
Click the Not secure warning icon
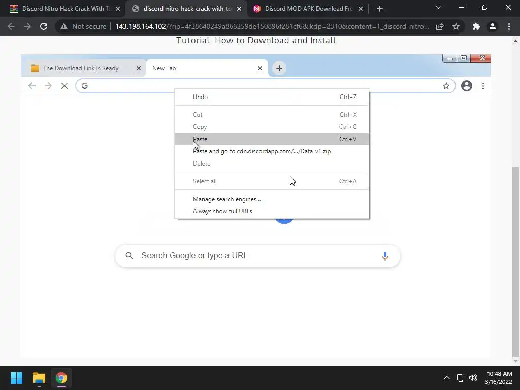64,26
